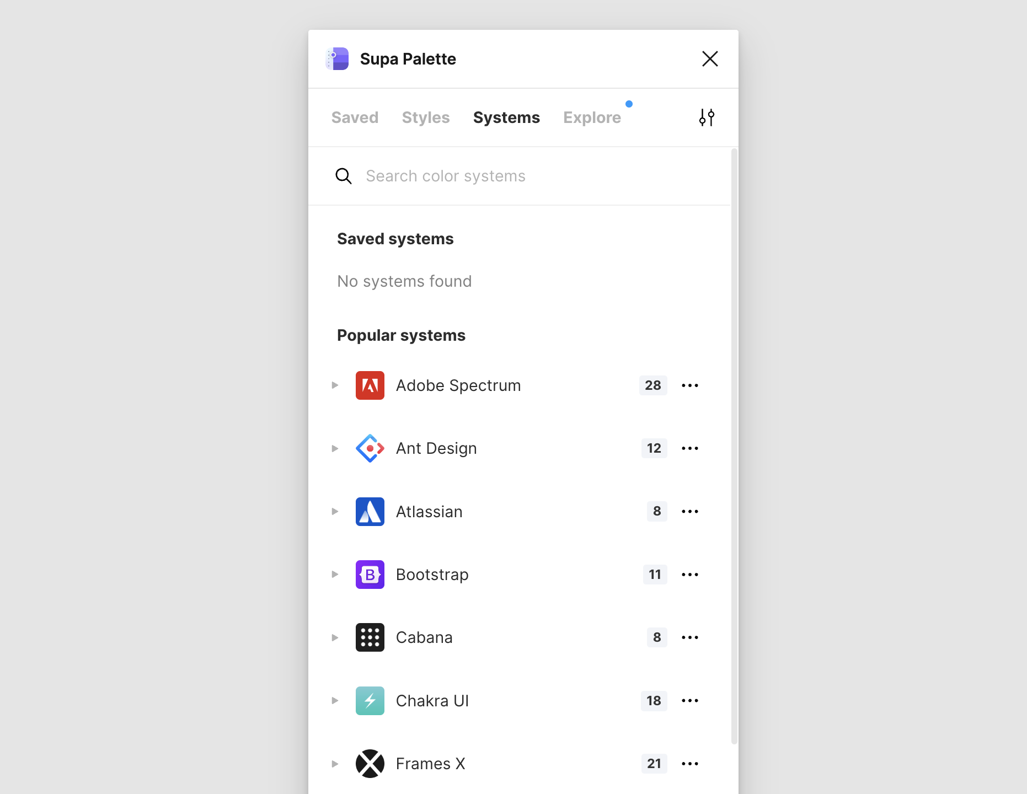Click the search magnifier icon
This screenshot has height=794, width=1027.
coord(344,176)
